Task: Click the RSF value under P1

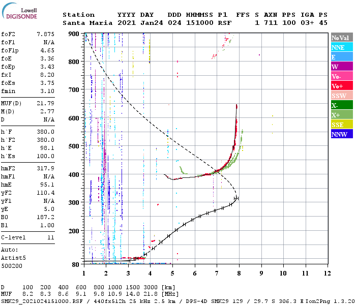Action: [x=225, y=23]
